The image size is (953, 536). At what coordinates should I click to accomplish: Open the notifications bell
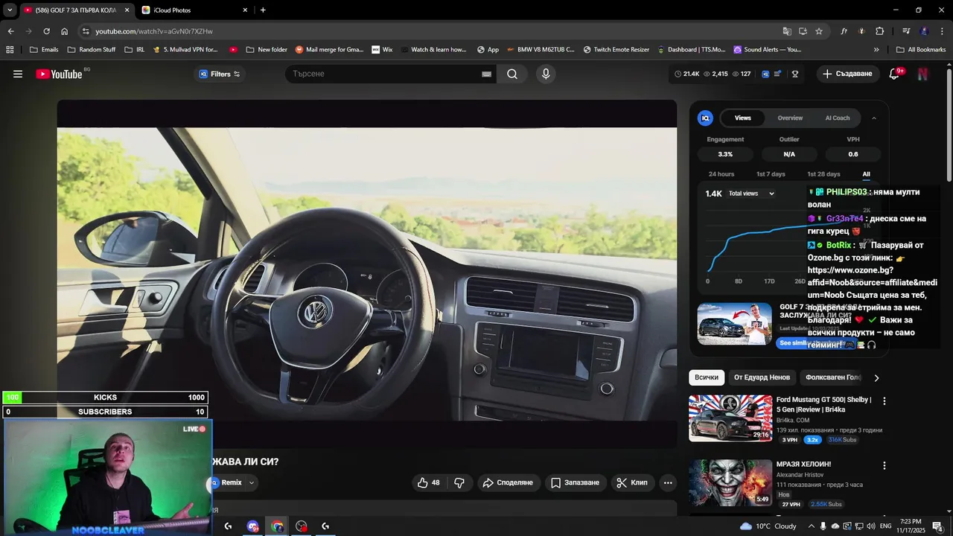(x=895, y=74)
